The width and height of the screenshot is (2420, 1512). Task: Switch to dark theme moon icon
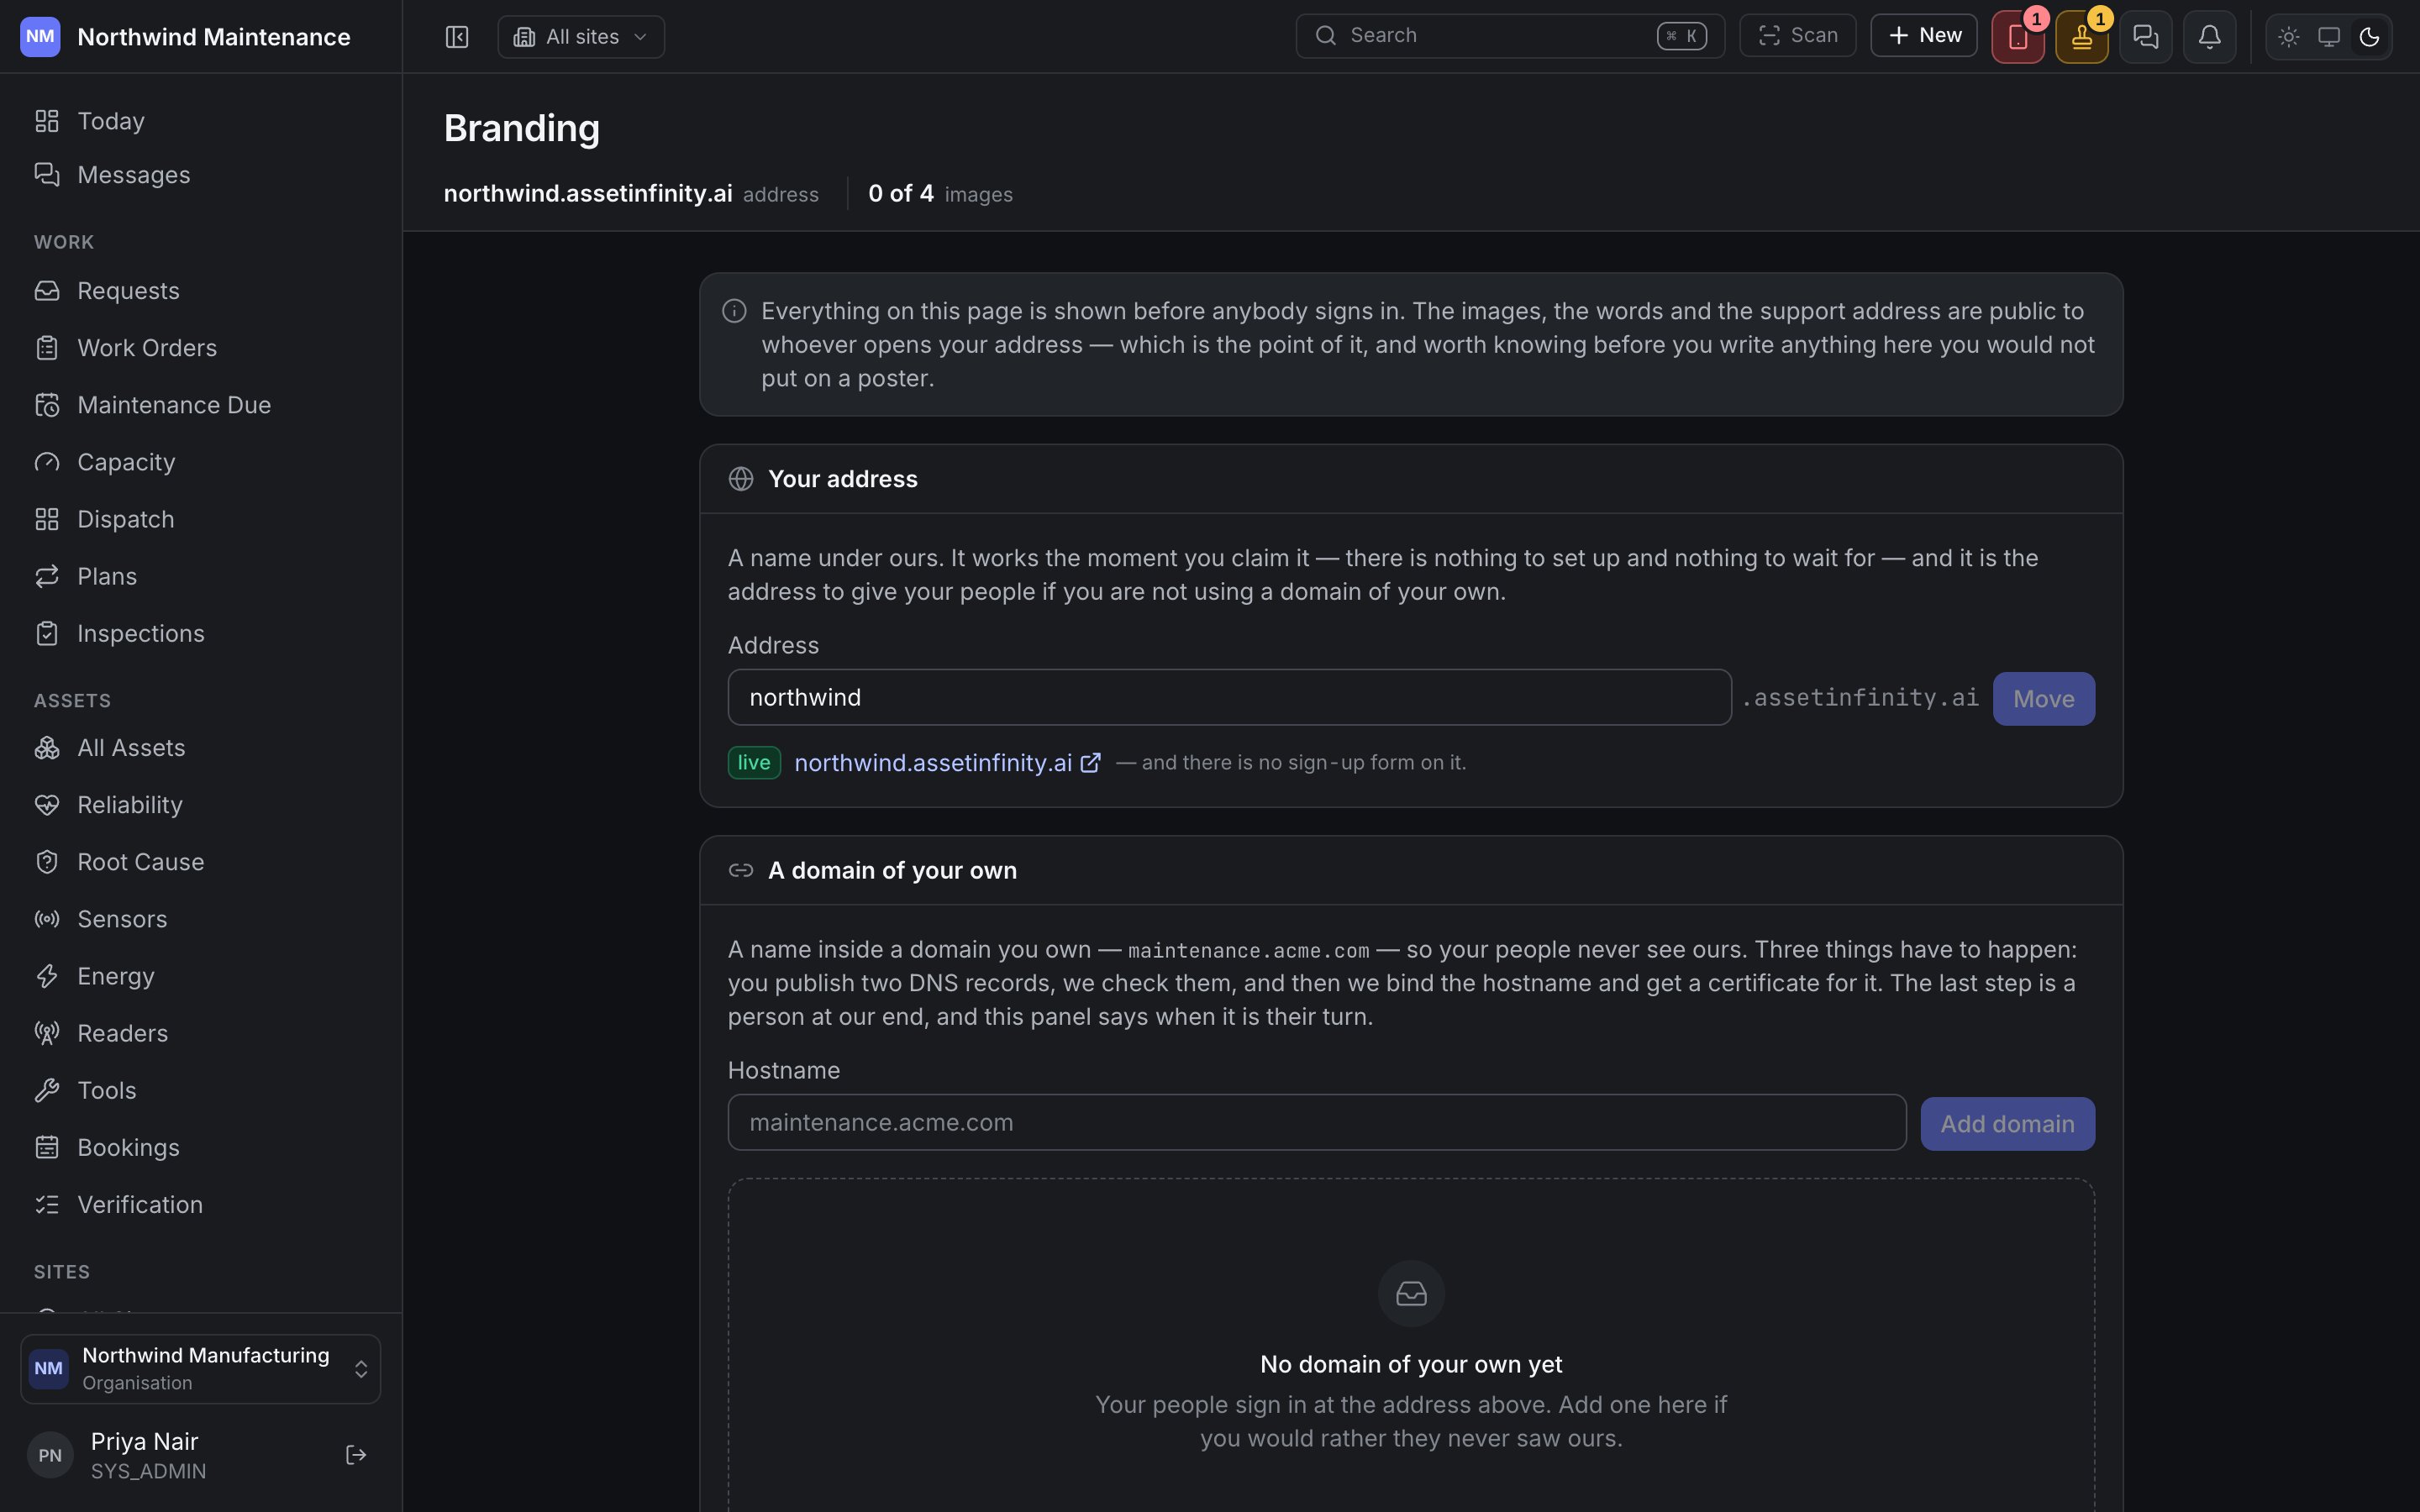point(2369,37)
